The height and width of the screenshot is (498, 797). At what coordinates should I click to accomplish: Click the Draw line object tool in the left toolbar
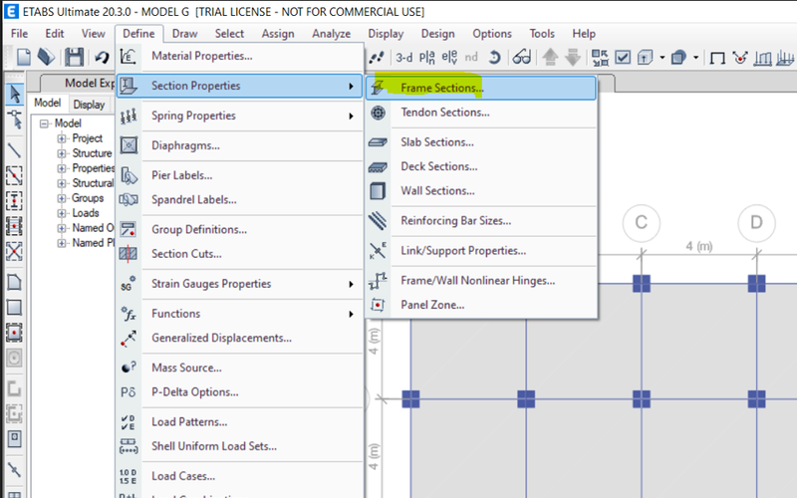point(15,150)
